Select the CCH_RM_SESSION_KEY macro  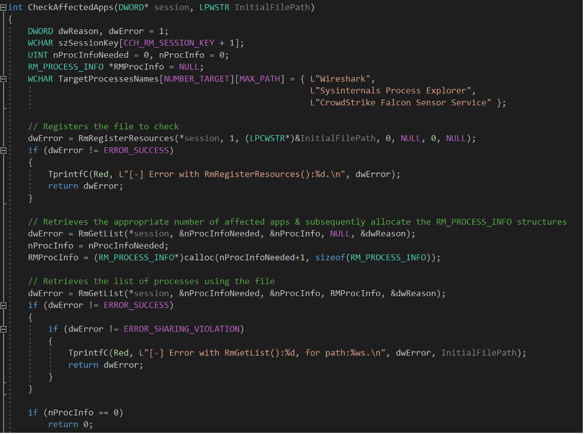pyautogui.click(x=169, y=43)
